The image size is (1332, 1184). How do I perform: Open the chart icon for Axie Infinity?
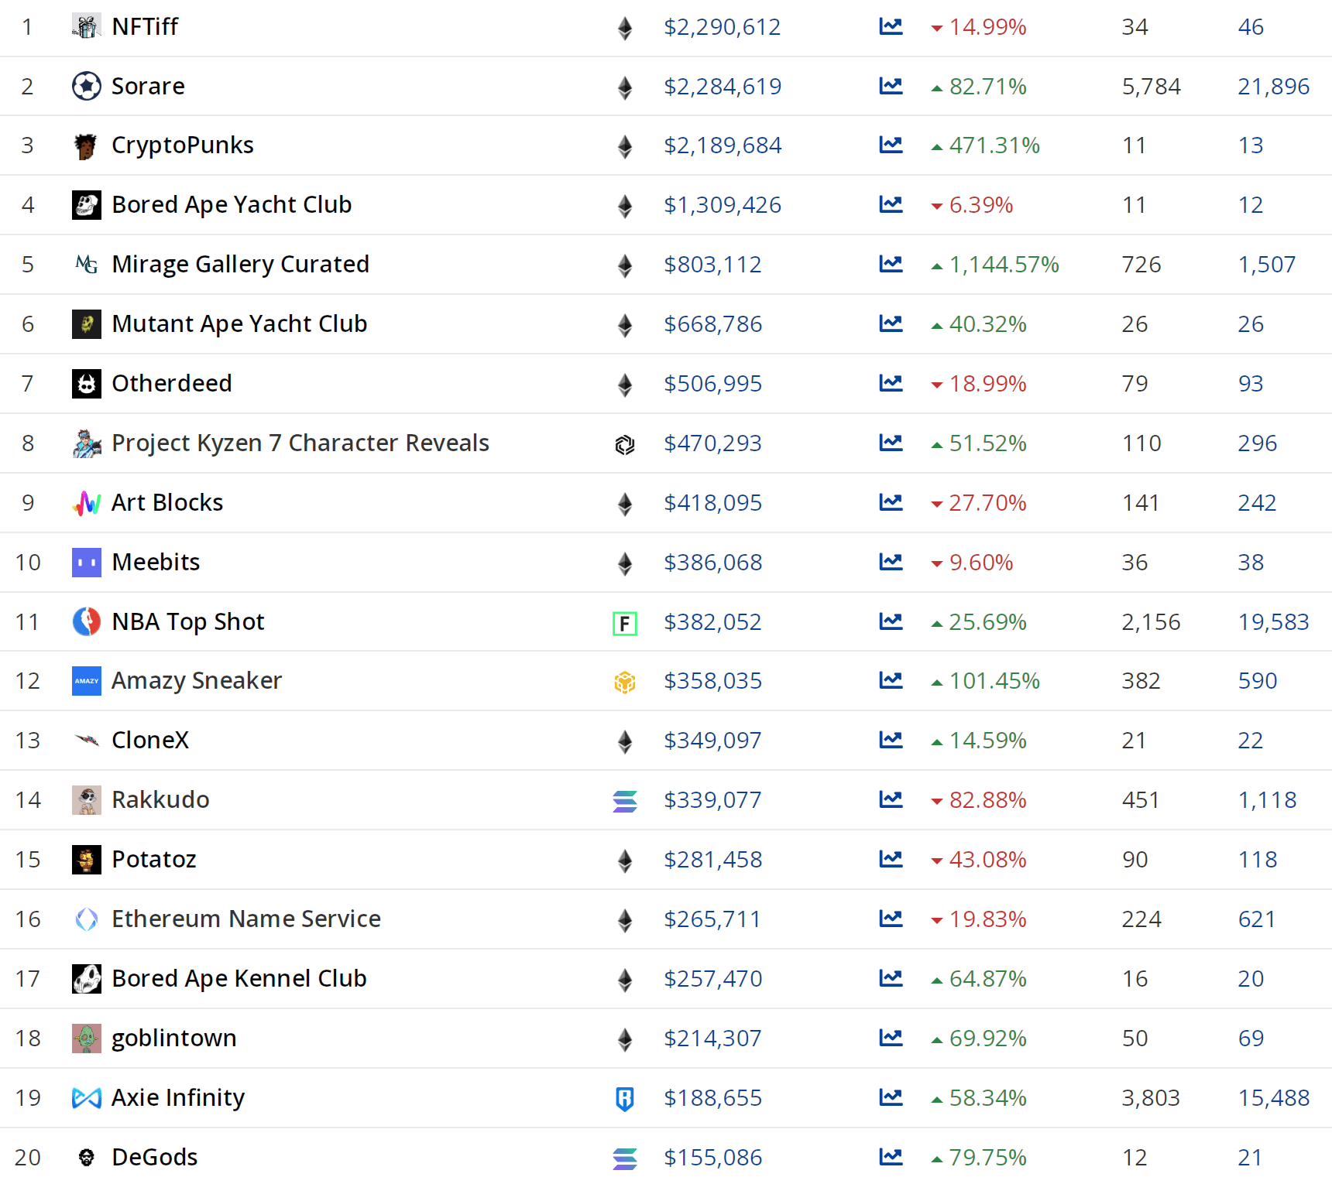[x=891, y=1098]
